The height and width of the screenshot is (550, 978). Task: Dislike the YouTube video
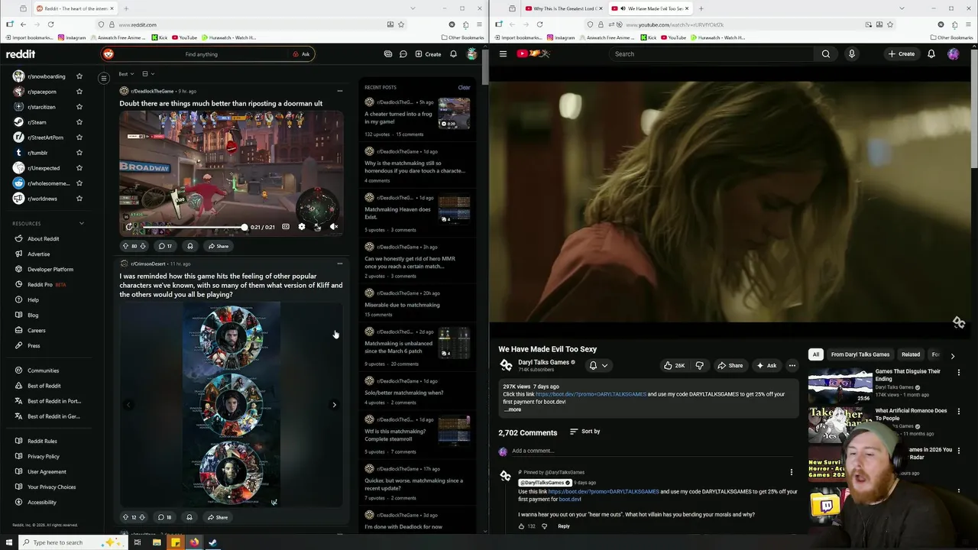coord(699,365)
